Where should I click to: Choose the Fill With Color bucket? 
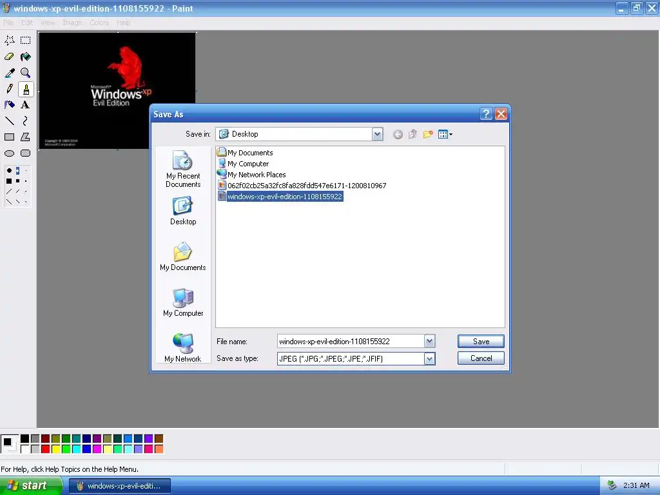point(26,57)
